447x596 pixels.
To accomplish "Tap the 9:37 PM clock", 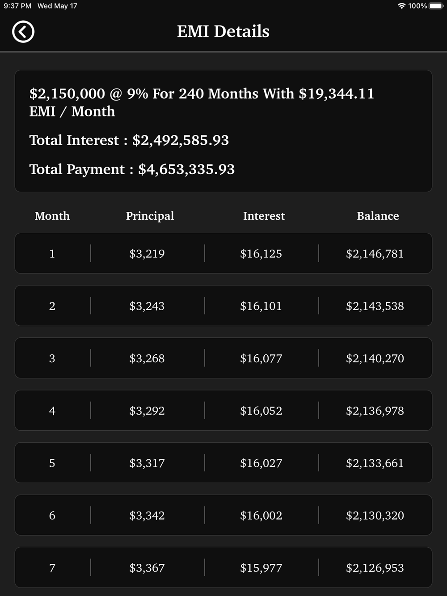I will pos(18,6).
